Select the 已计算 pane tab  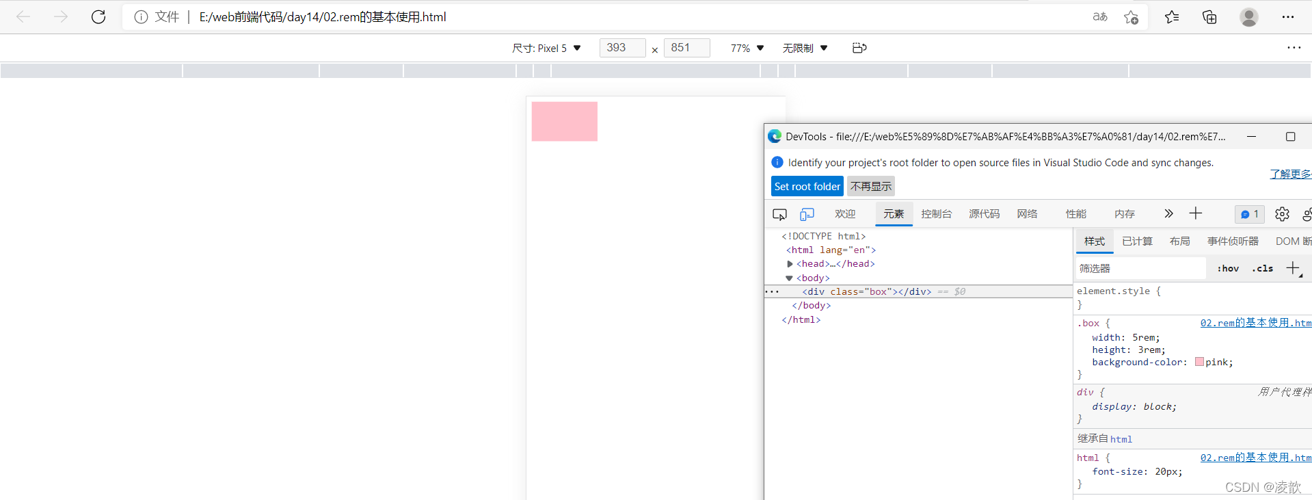(1138, 241)
